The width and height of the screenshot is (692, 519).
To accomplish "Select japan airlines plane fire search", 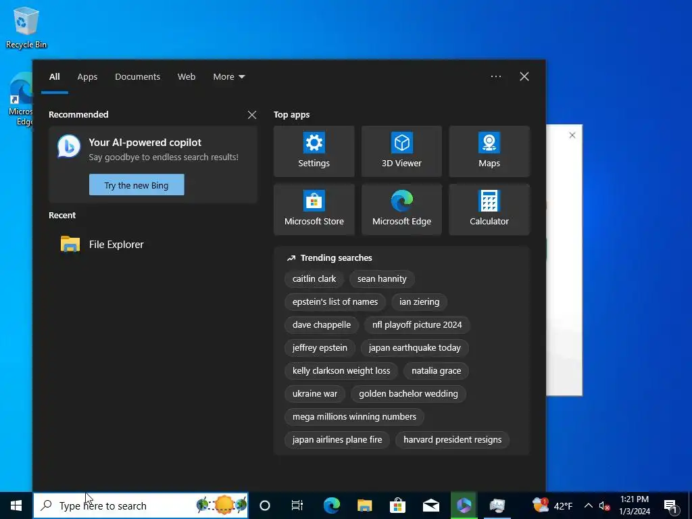I will coord(337,439).
